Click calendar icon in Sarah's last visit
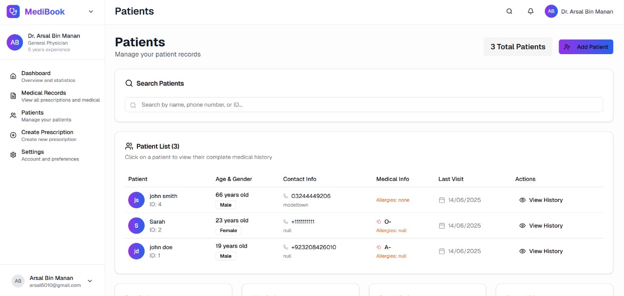Image resolution: width=624 pixels, height=296 pixels. point(442,226)
